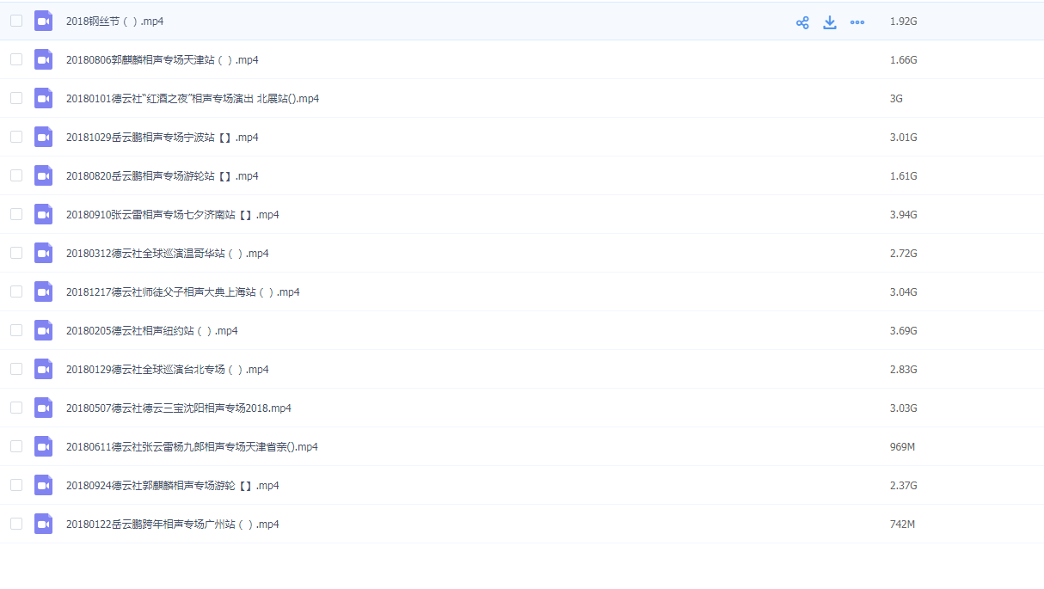Tick checkbox for 20180205纽约站 file

(x=16, y=330)
